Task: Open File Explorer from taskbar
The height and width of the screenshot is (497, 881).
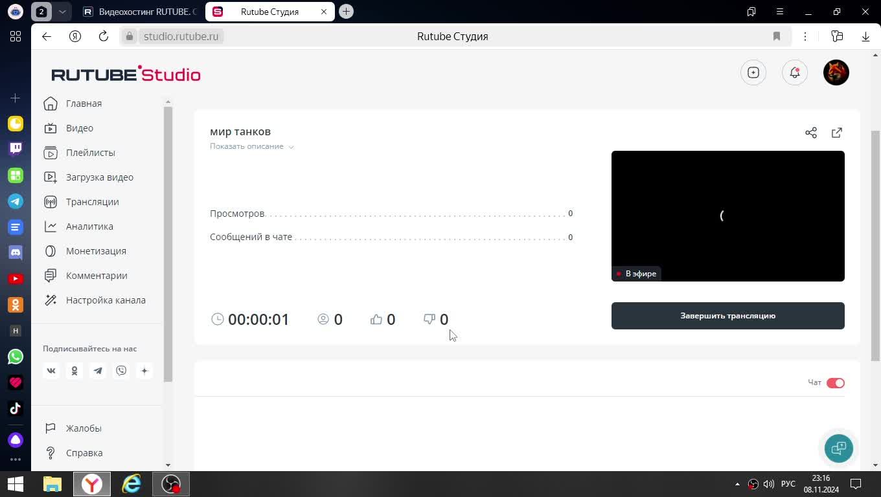Action: tap(52, 484)
